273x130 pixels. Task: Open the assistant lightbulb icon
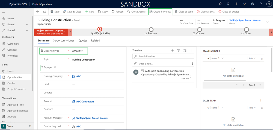click(228, 4)
